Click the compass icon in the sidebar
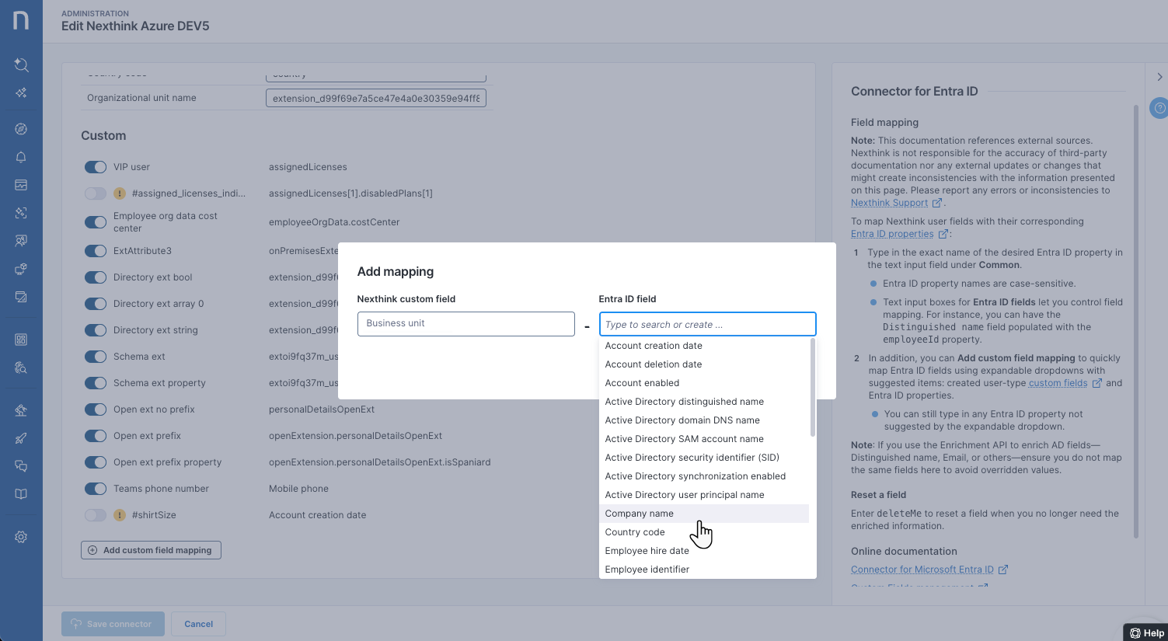 pos(21,129)
